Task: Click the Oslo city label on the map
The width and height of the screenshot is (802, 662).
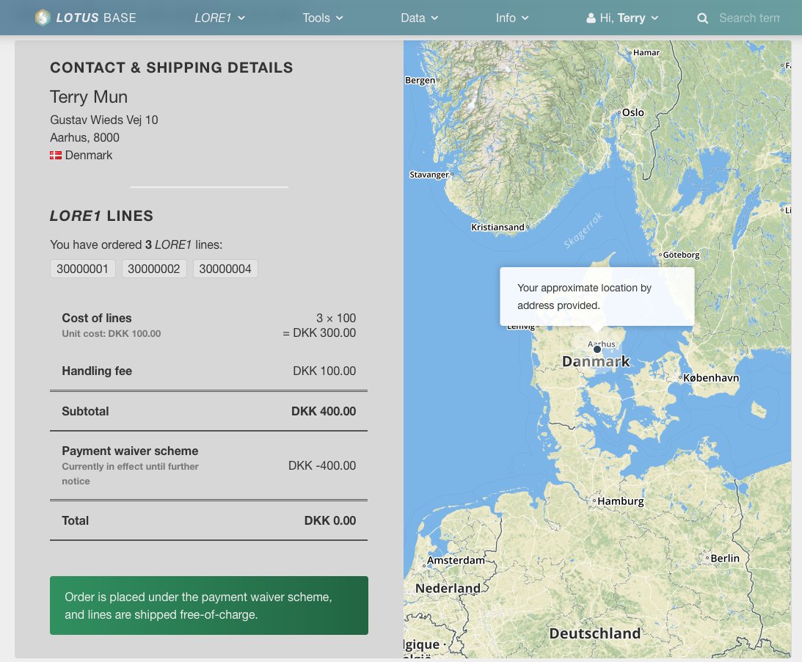Action: tap(633, 112)
